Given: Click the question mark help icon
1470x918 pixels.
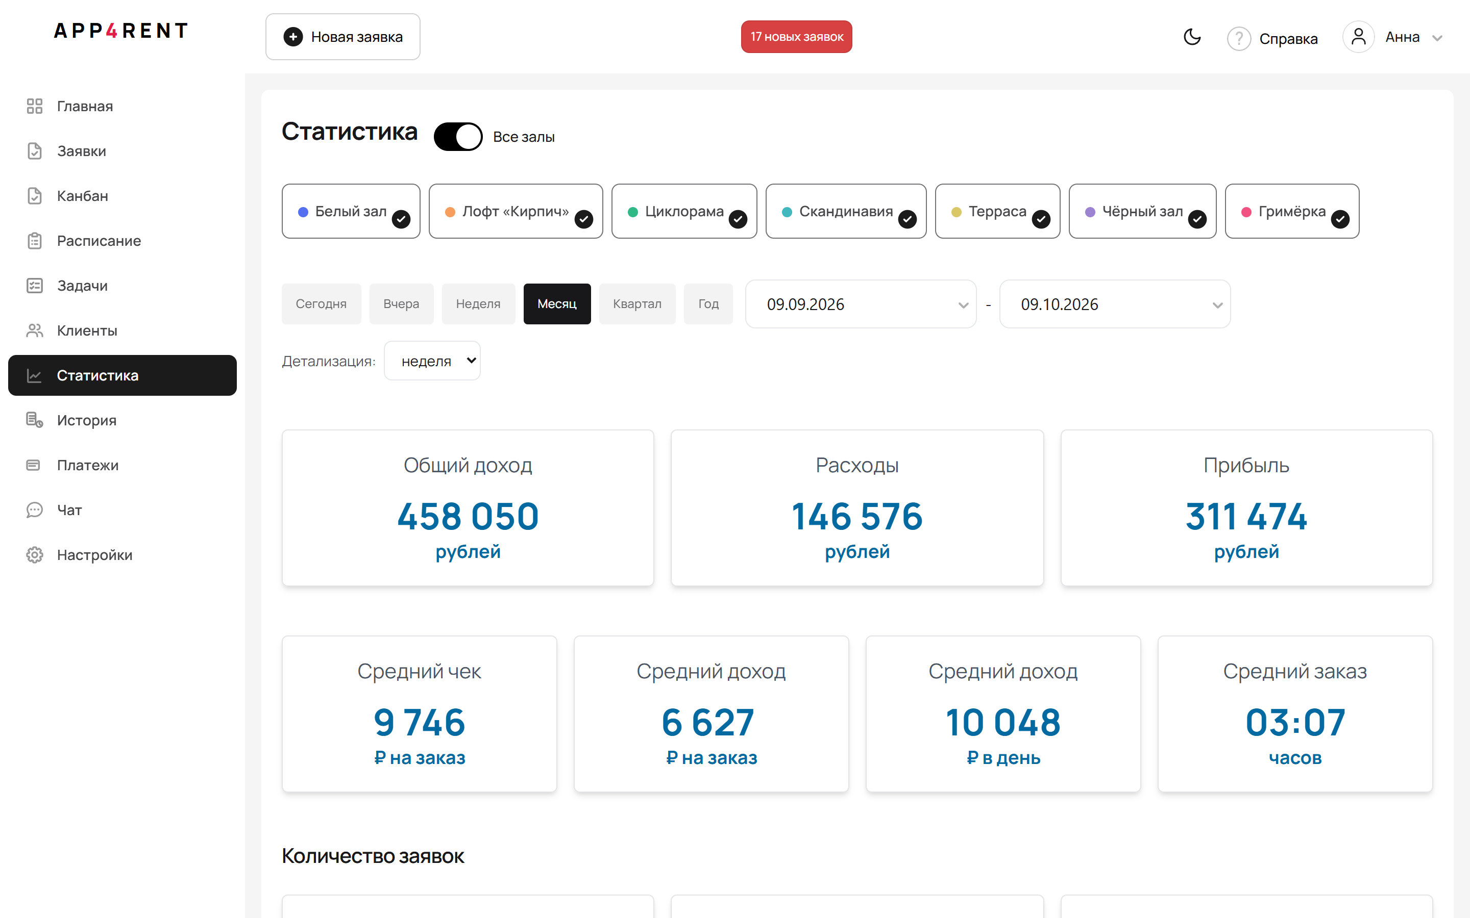Looking at the screenshot, I should click(x=1239, y=39).
